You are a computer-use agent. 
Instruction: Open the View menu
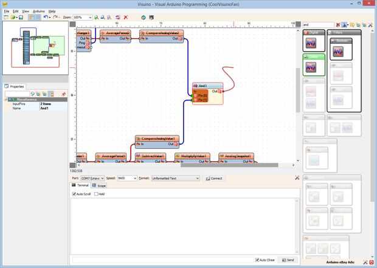(26, 12)
